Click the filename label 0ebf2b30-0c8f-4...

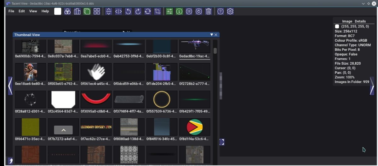162,56
